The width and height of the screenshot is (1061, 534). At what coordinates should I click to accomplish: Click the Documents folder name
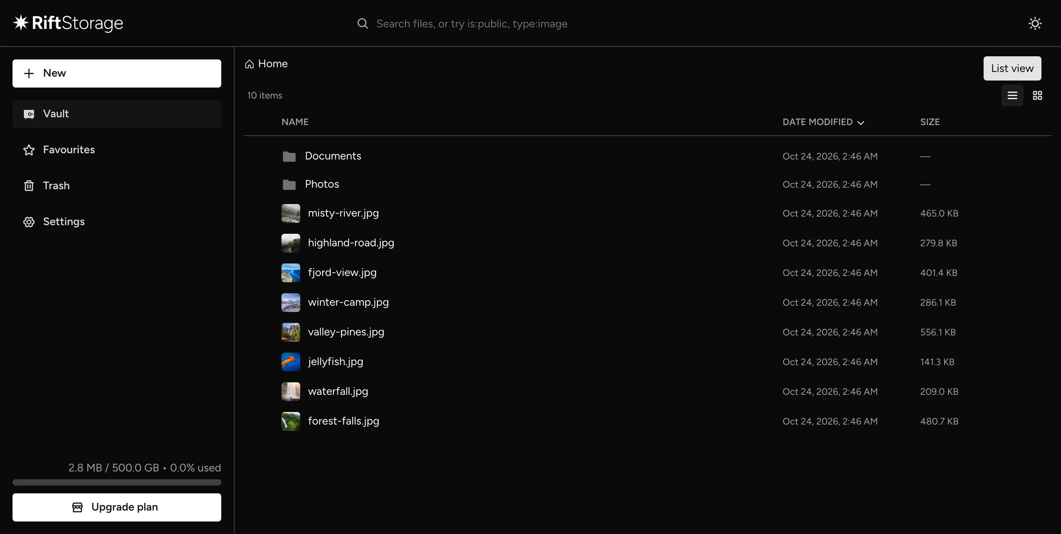click(x=333, y=156)
